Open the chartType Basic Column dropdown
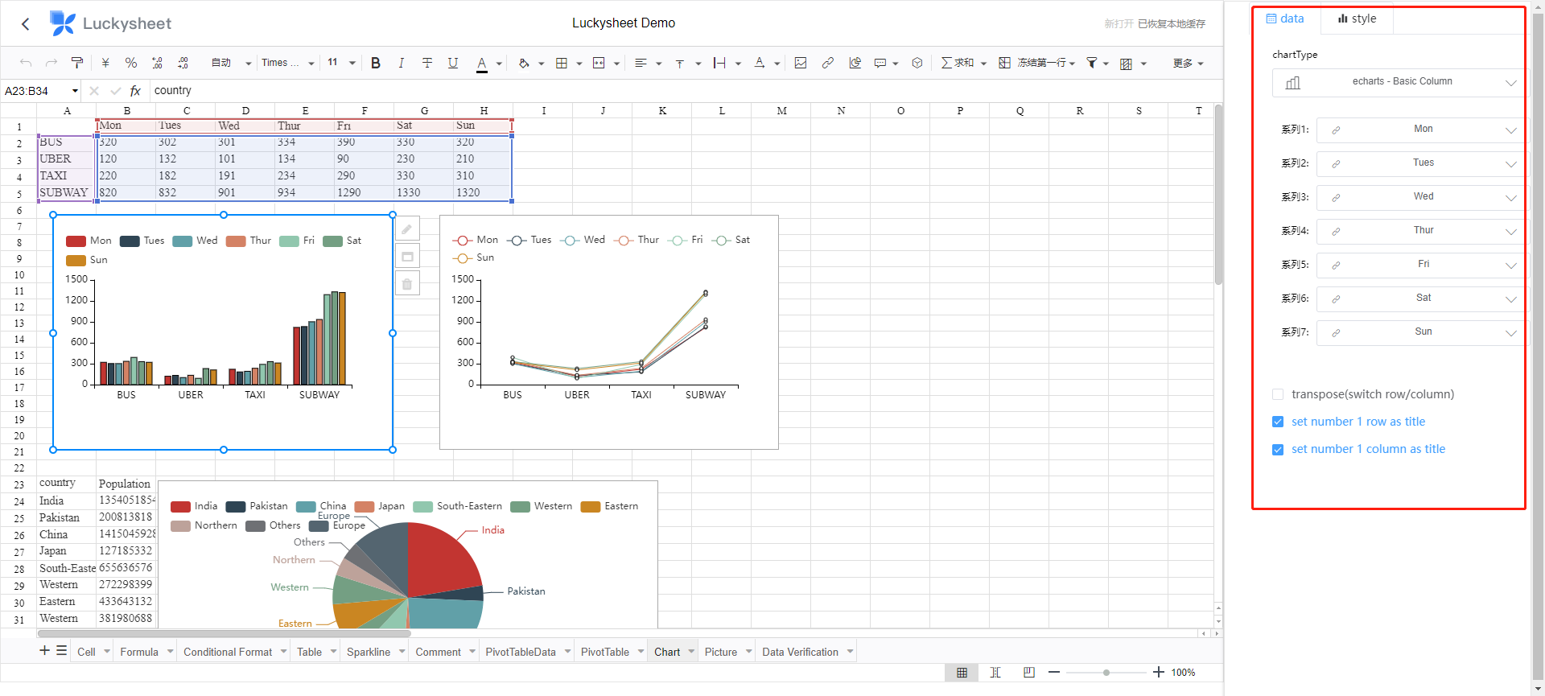This screenshot has width=1545, height=696. coord(1399,82)
